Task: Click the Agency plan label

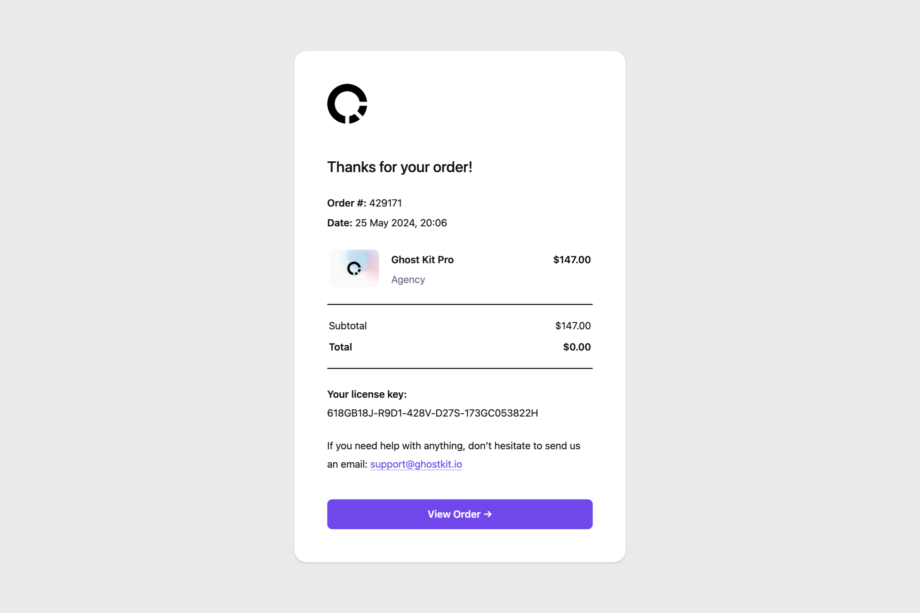Action: (407, 280)
